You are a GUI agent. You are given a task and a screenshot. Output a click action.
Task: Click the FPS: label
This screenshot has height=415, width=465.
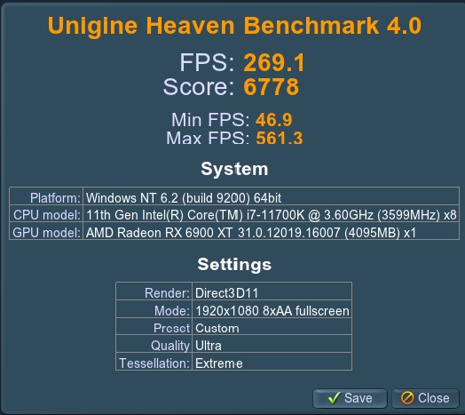207,63
